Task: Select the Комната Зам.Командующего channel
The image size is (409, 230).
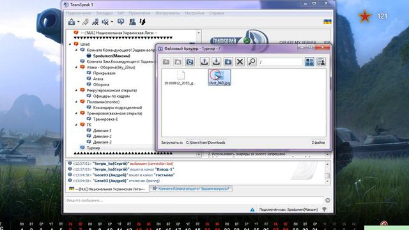Action: [x=120, y=61]
